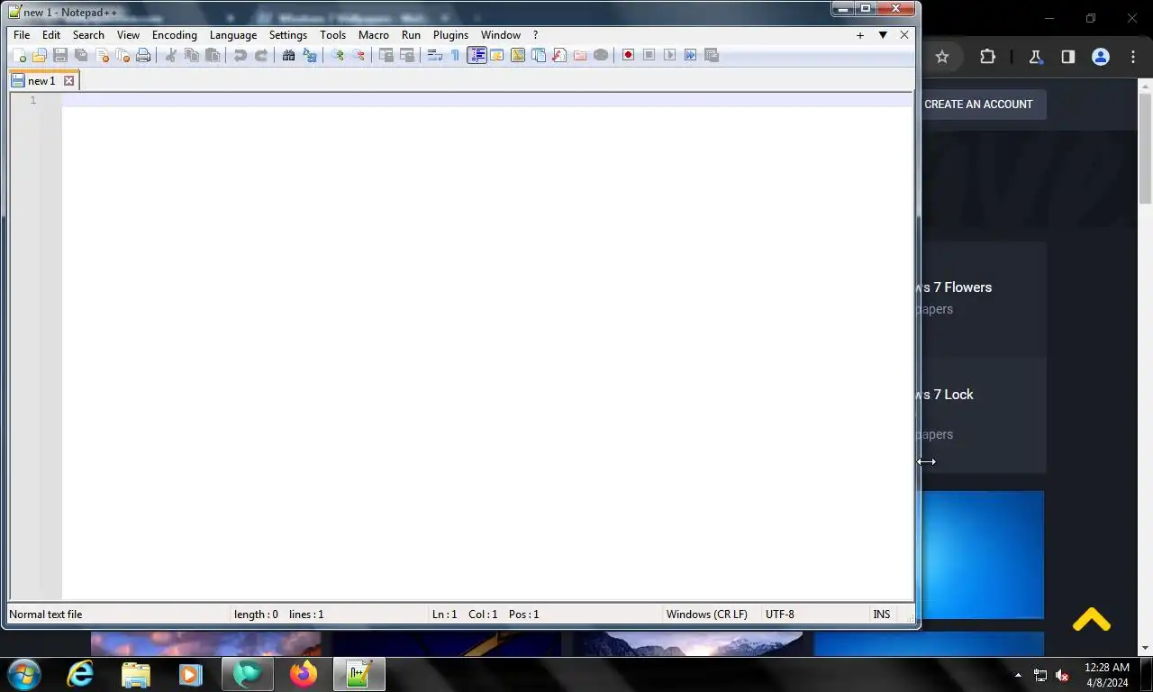The image size is (1153, 692).
Task: Open the Settings menu
Action: (x=288, y=35)
